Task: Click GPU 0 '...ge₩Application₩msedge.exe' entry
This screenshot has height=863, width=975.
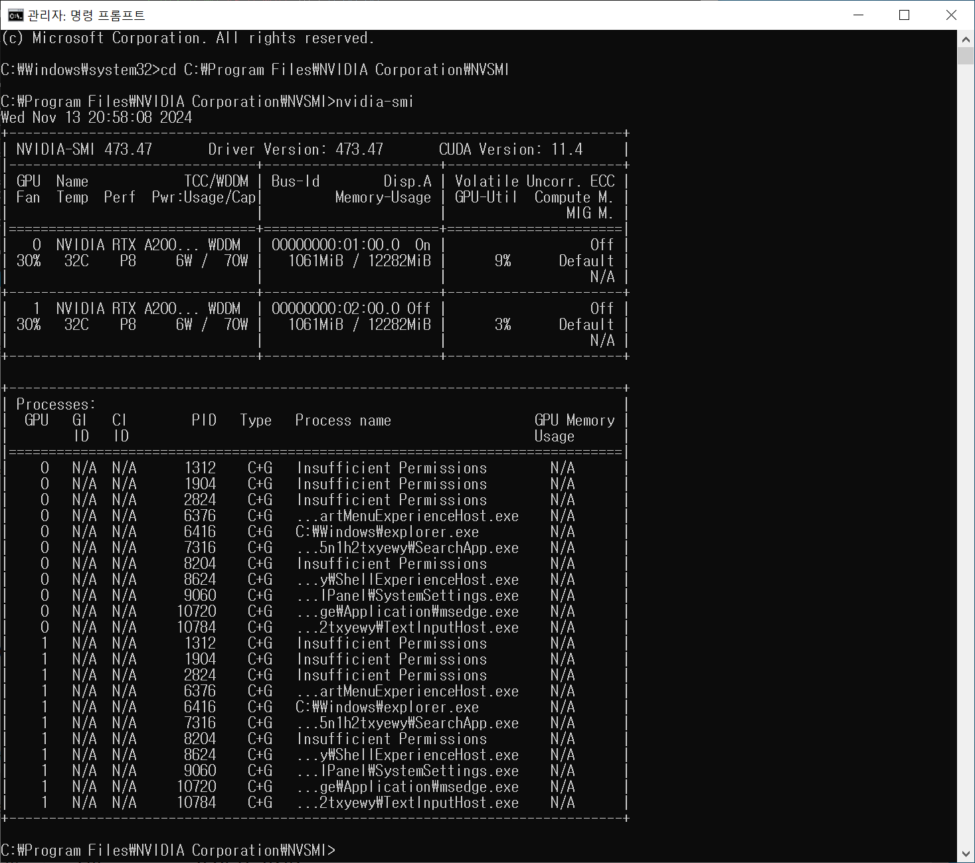Action: 408,611
